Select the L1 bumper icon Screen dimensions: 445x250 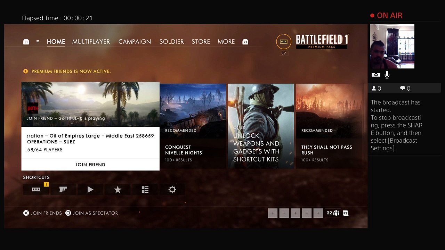(26, 42)
